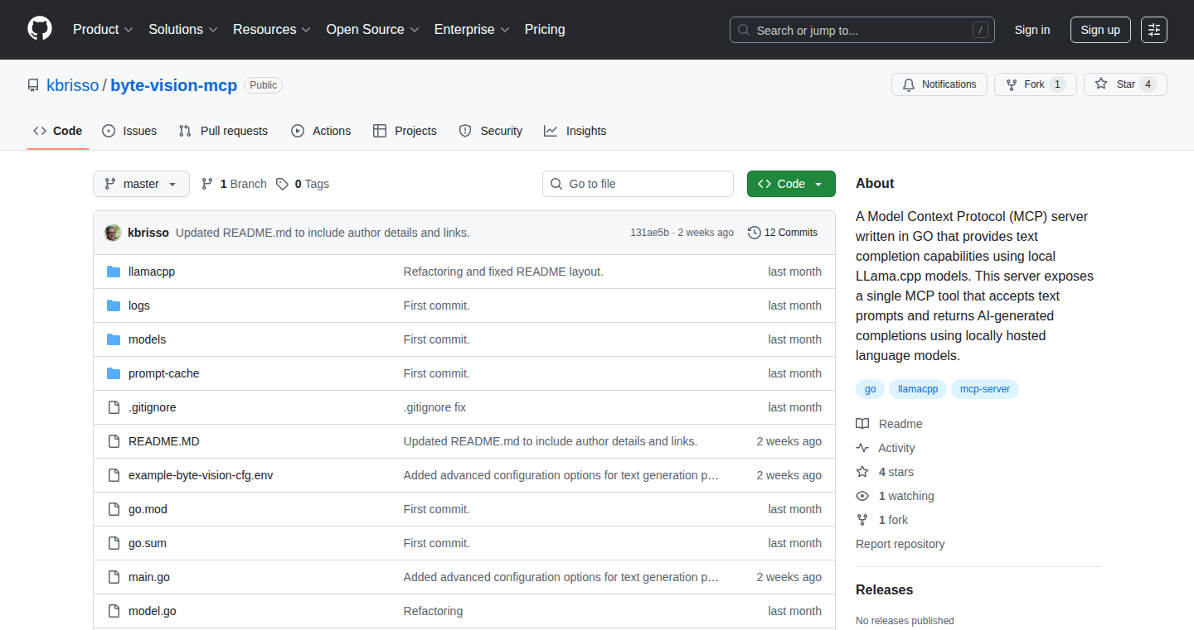Open the kbrisso owner link
1194x630 pixels.
[72, 85]
